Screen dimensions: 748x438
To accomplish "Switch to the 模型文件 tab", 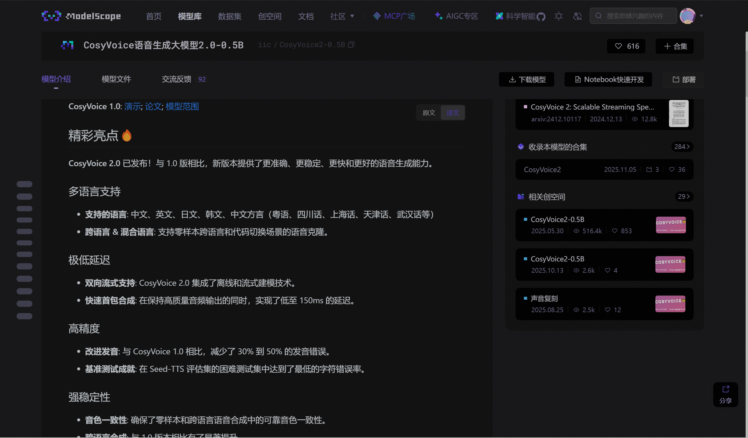I will pyautogui.click(x=116, y=79).
